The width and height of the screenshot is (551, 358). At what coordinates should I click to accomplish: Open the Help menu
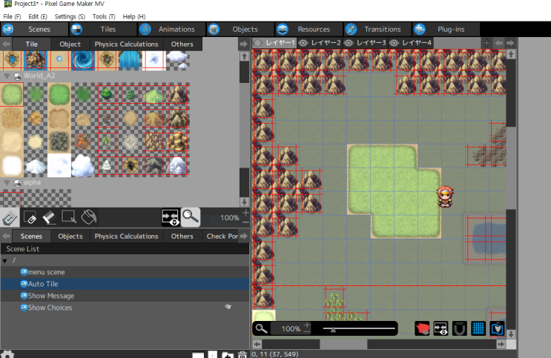[x=134, y=16]
